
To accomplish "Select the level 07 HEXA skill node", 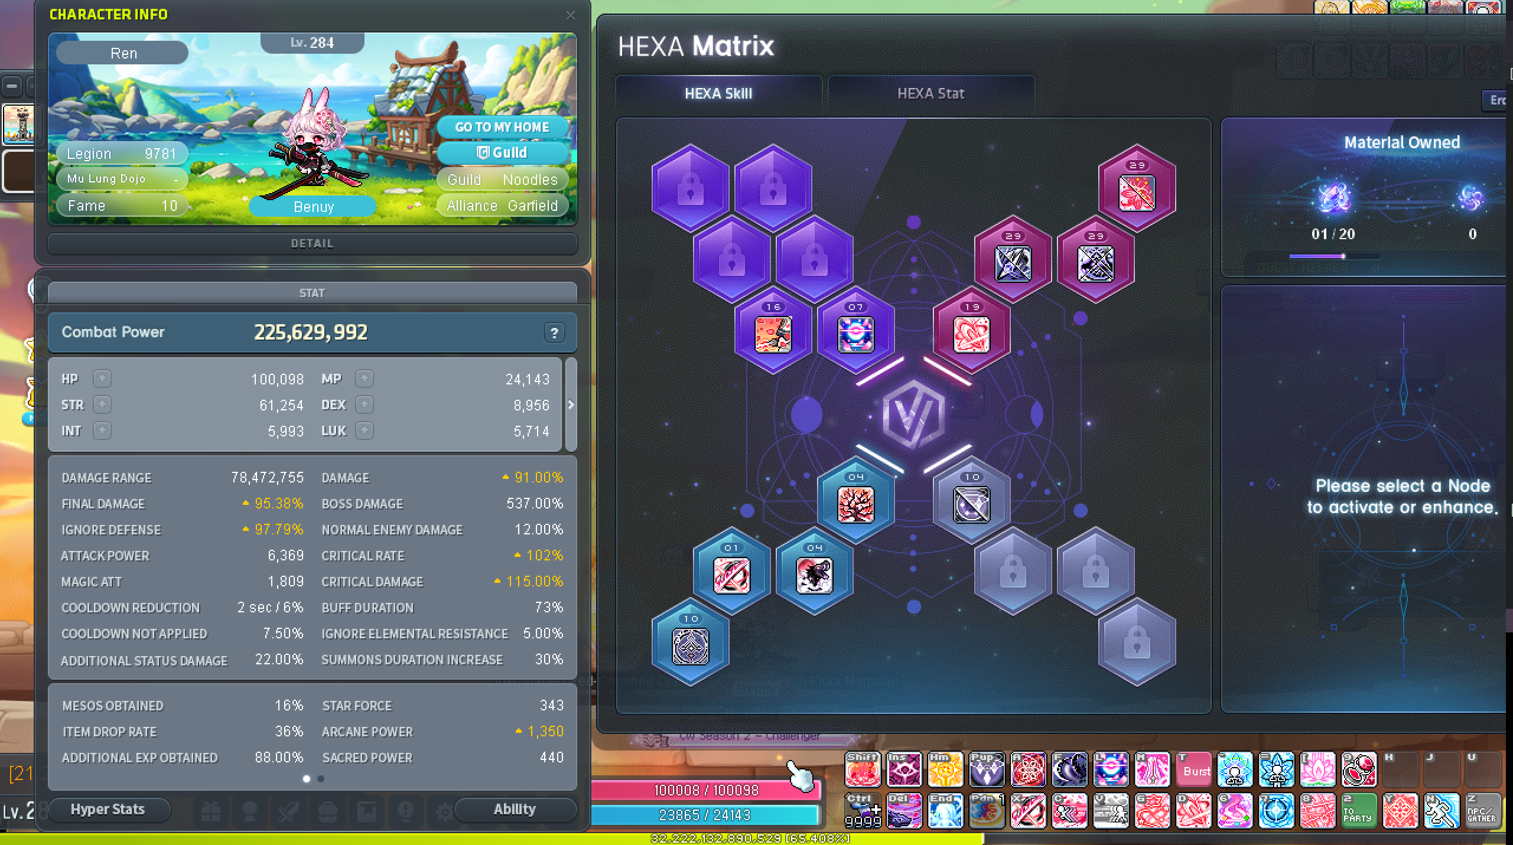I will [x=855, y=332].
